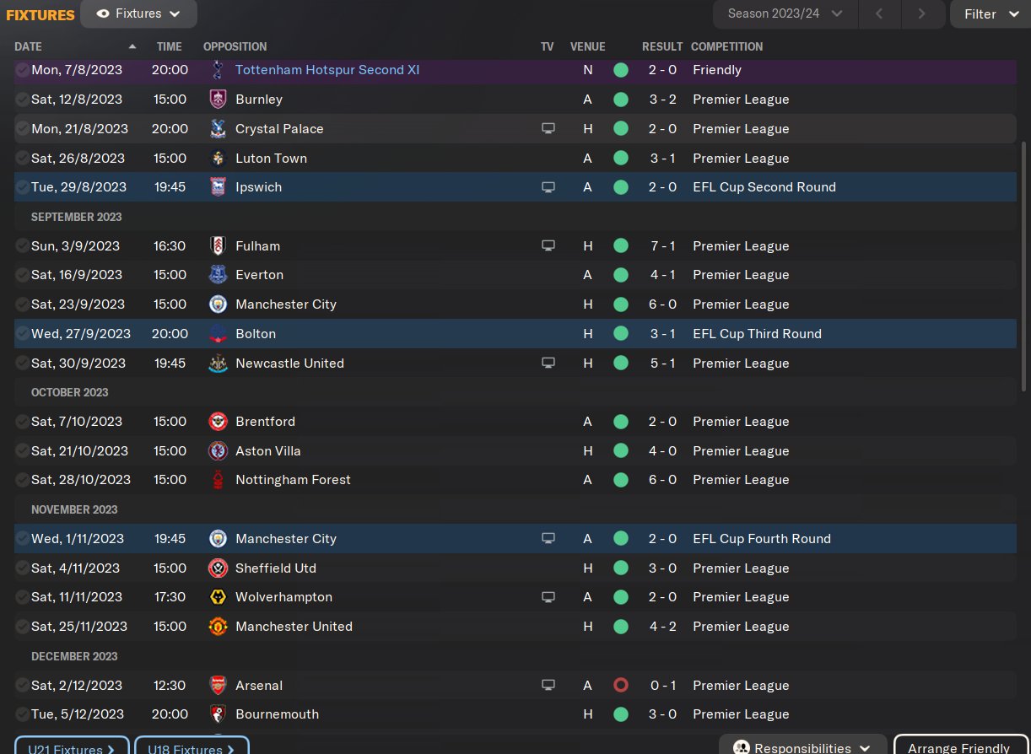Click TV icon on Newcastle United fixture

tap(548, 364)
